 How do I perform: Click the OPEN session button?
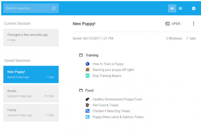(172, 24)
